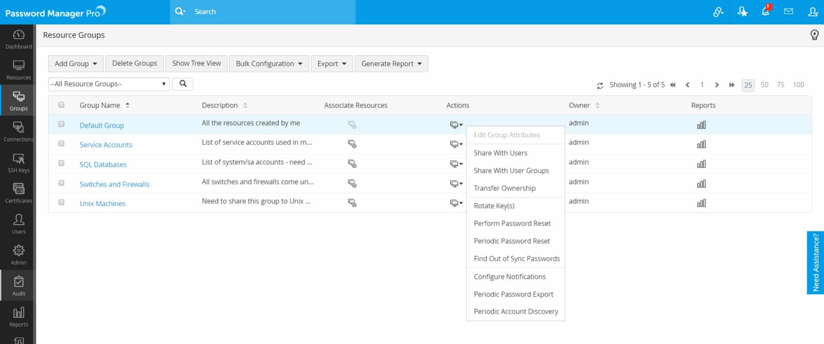
Task: Check the Switches and Firewalls checkbox
Action: tap(61, 183)
